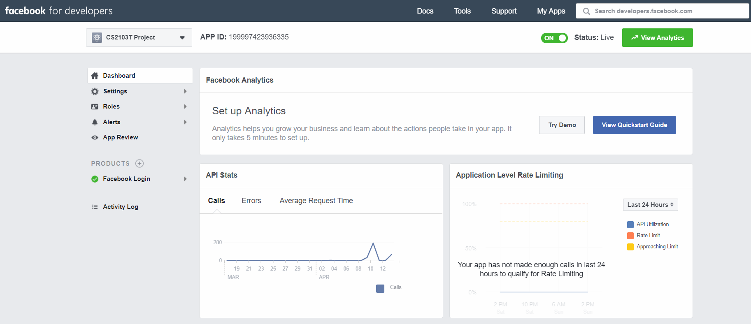
Task: Click the View Quickstart Guide button
Action: [634, 125]
